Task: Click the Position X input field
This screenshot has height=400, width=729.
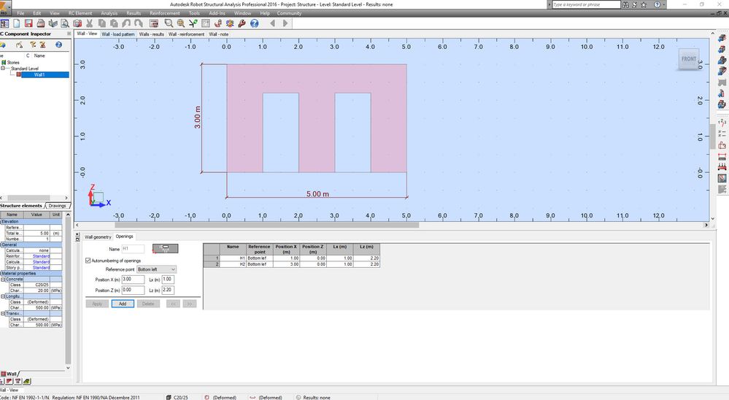Action: pos(133,280)
